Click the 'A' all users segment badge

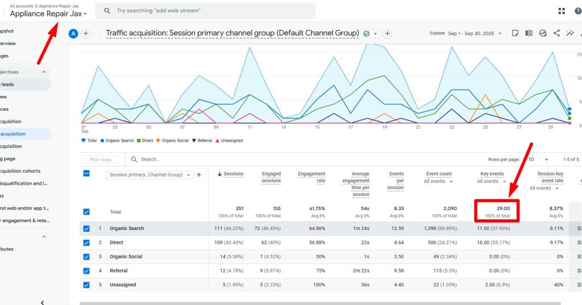(73, 34)
